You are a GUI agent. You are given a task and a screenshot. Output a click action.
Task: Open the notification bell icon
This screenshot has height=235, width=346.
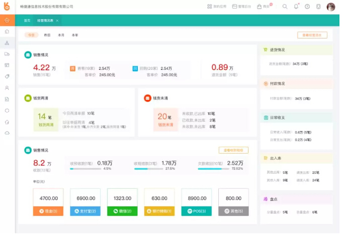pyautogui.click(x=296, y=7)
